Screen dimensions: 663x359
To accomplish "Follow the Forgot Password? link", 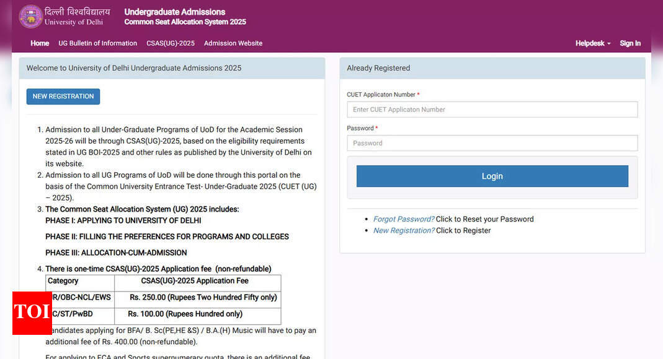I will [403, 219].
